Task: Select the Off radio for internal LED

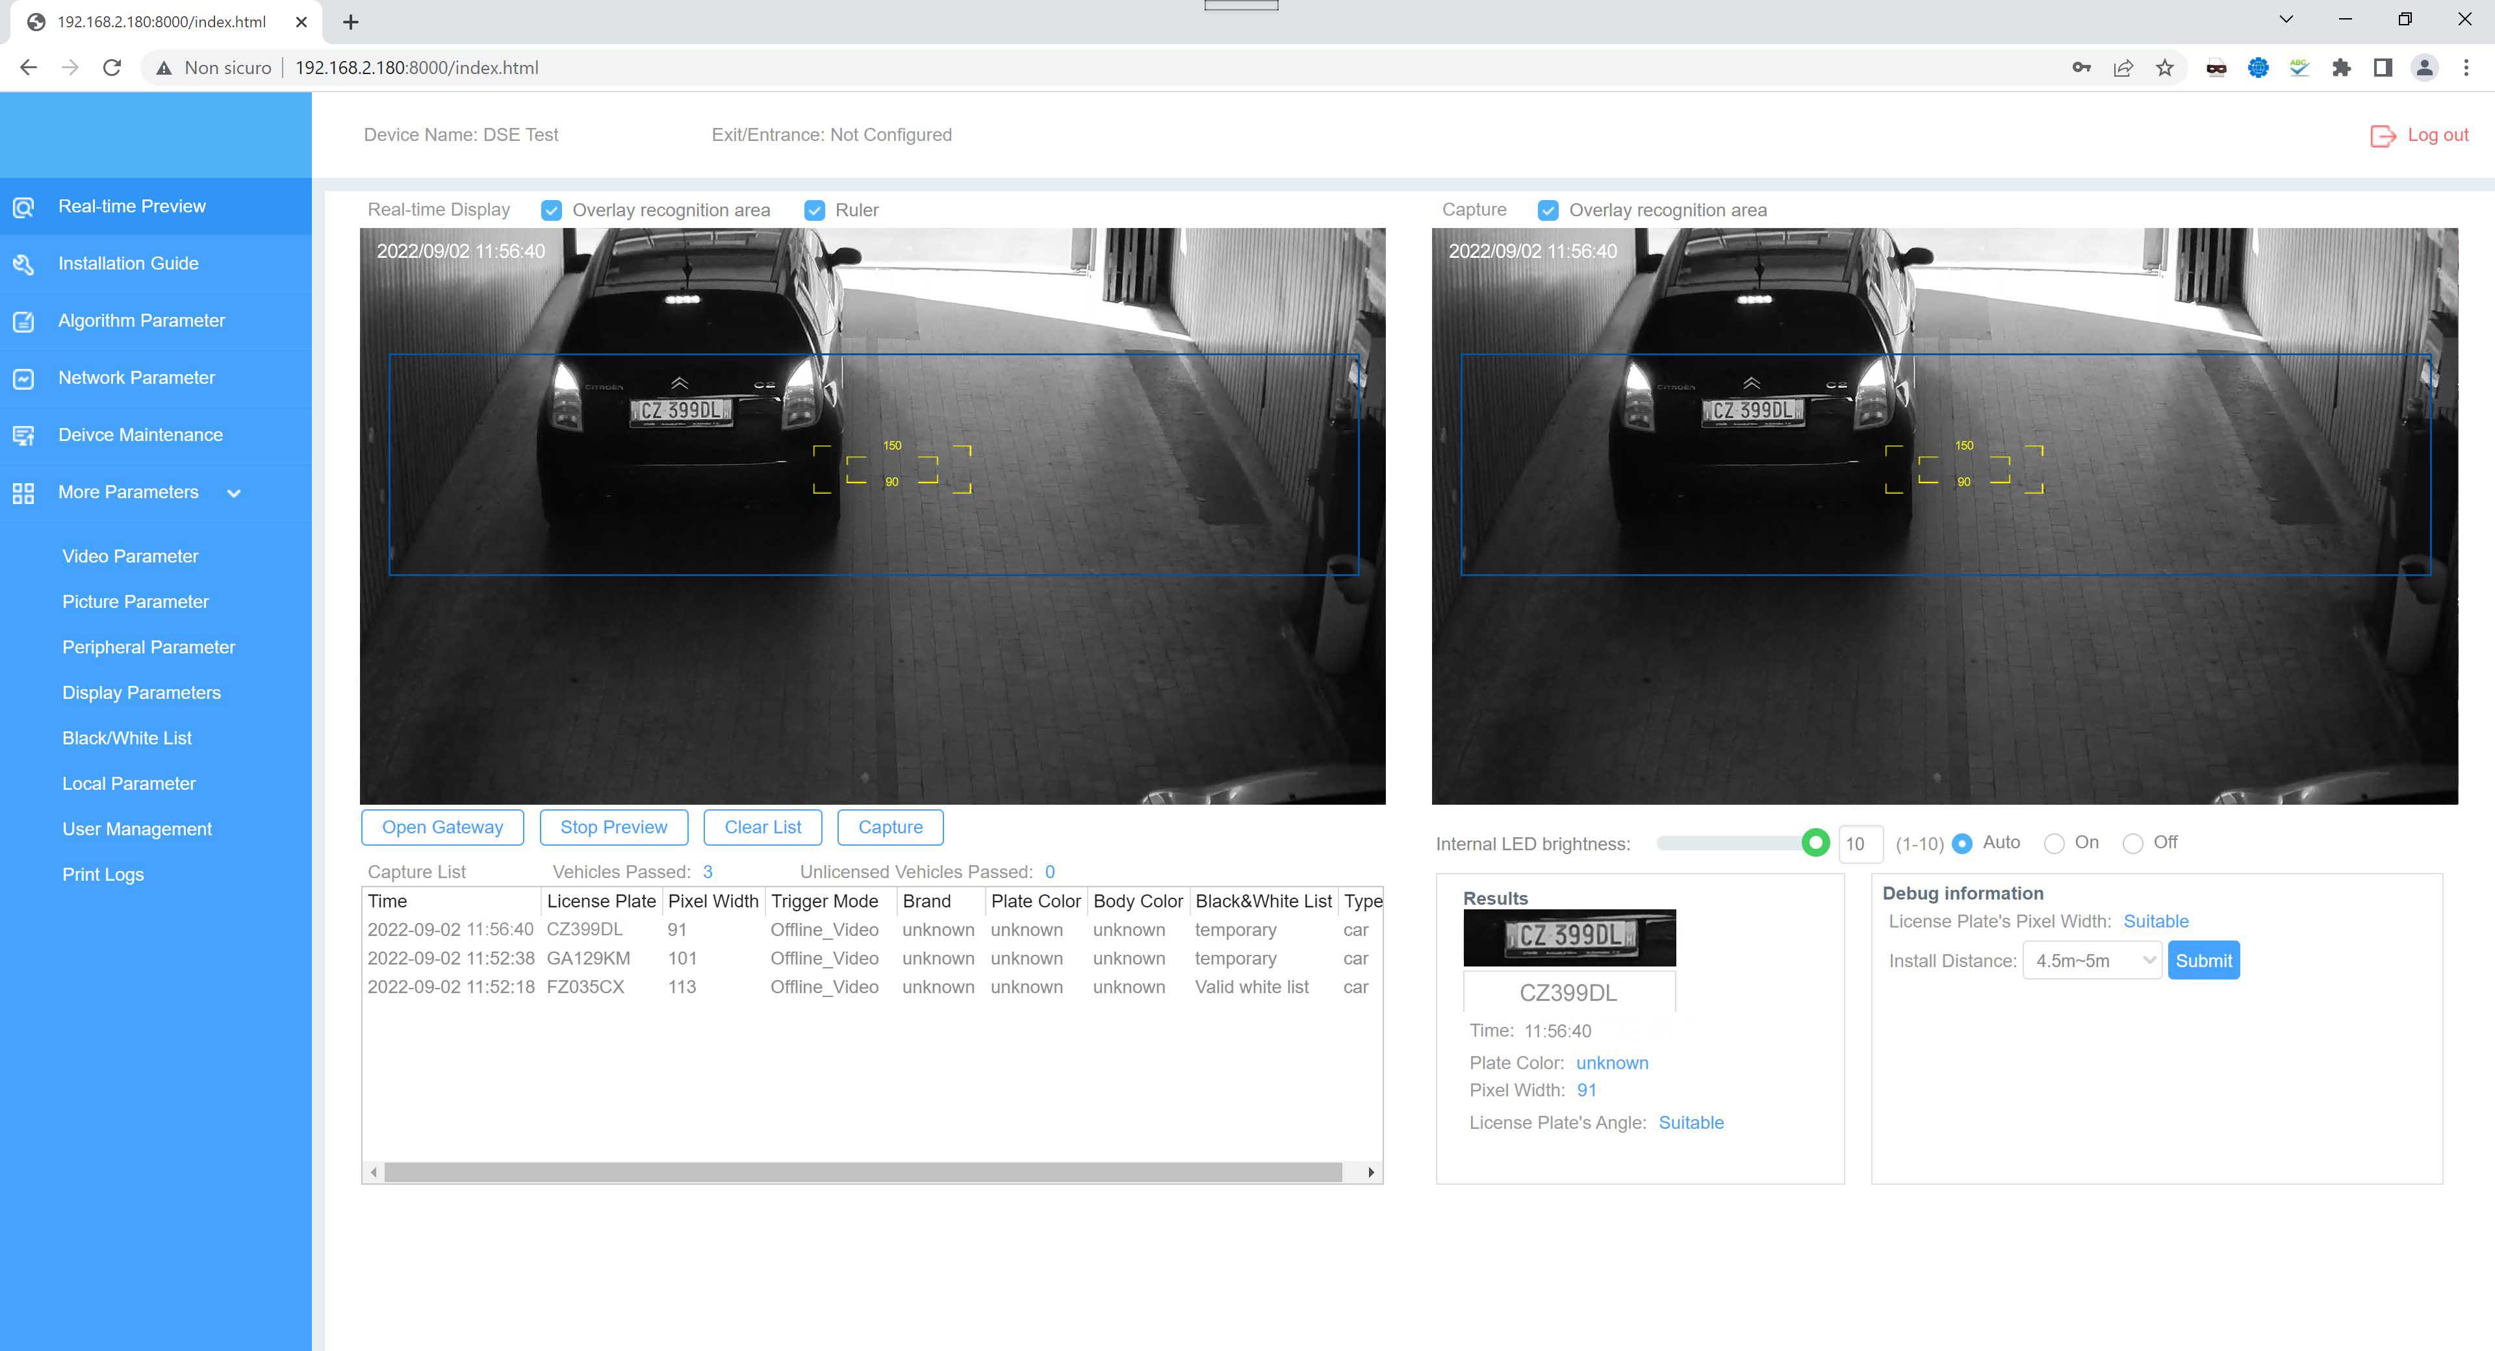Action: pyautogui.click(x=2132, y=842)
